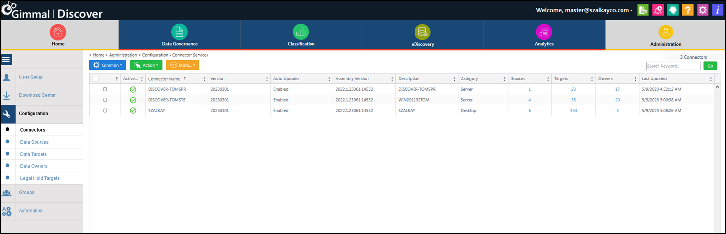Expand the orange More dropdown
726x234 pixels.
pos(182,65)
